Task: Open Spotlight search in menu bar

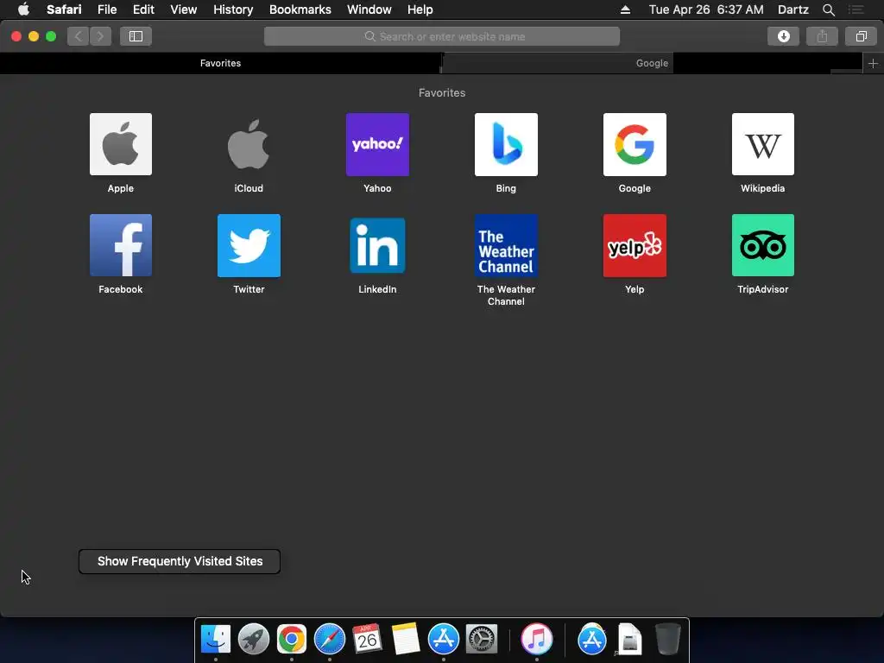Action: (x=828, y=9)
